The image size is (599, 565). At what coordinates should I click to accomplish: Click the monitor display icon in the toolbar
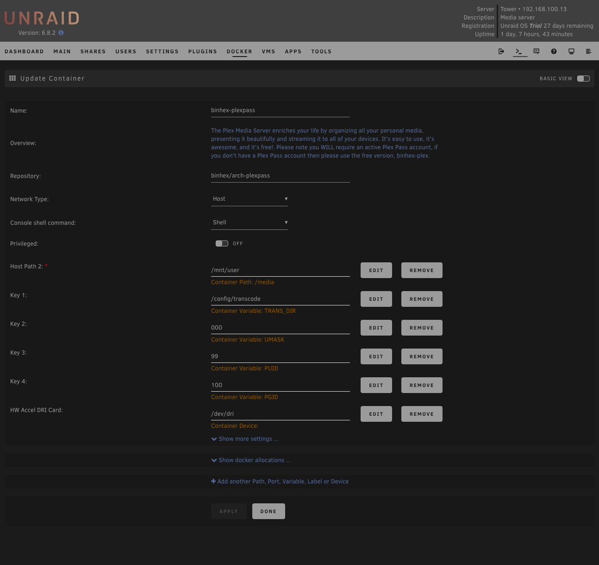click(x=571, y=51)
